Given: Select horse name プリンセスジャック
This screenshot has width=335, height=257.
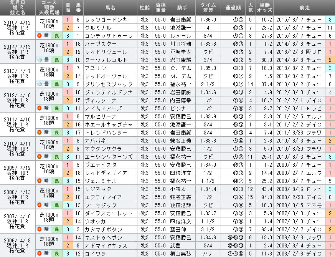Looking at the screenshot, I should [109, 84].
